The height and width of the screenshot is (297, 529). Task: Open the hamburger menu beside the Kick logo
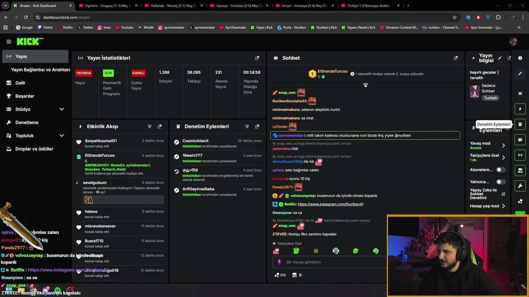tap(9, 42)
